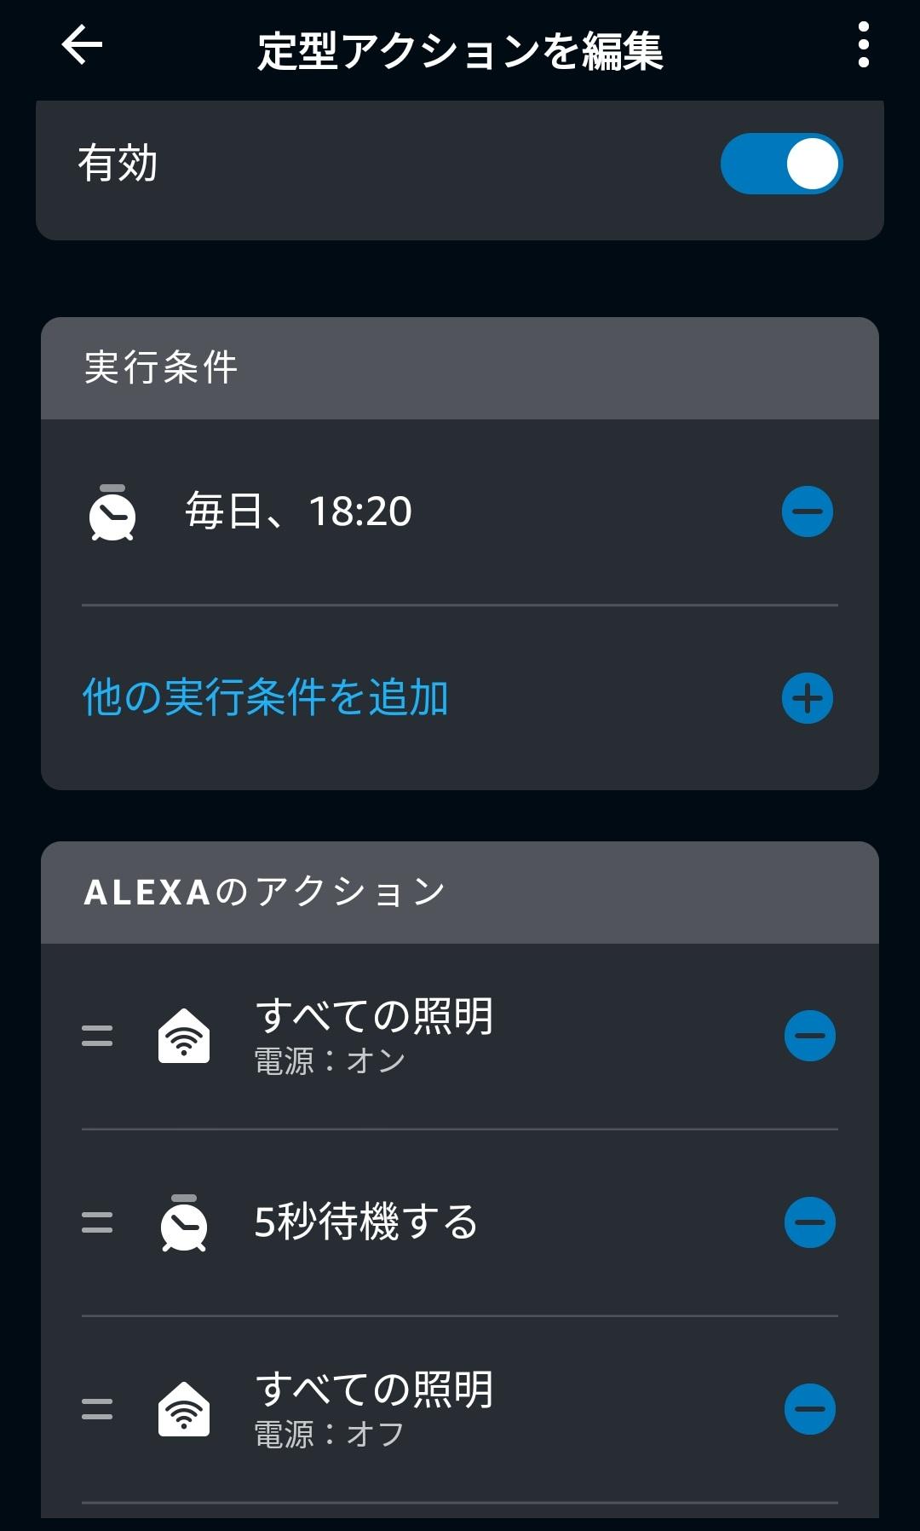The width and height of the screenshot is (920, 1531).
Task: Remove the すべての照明 電源:オフ action
Action: [x=809, y=1409]
